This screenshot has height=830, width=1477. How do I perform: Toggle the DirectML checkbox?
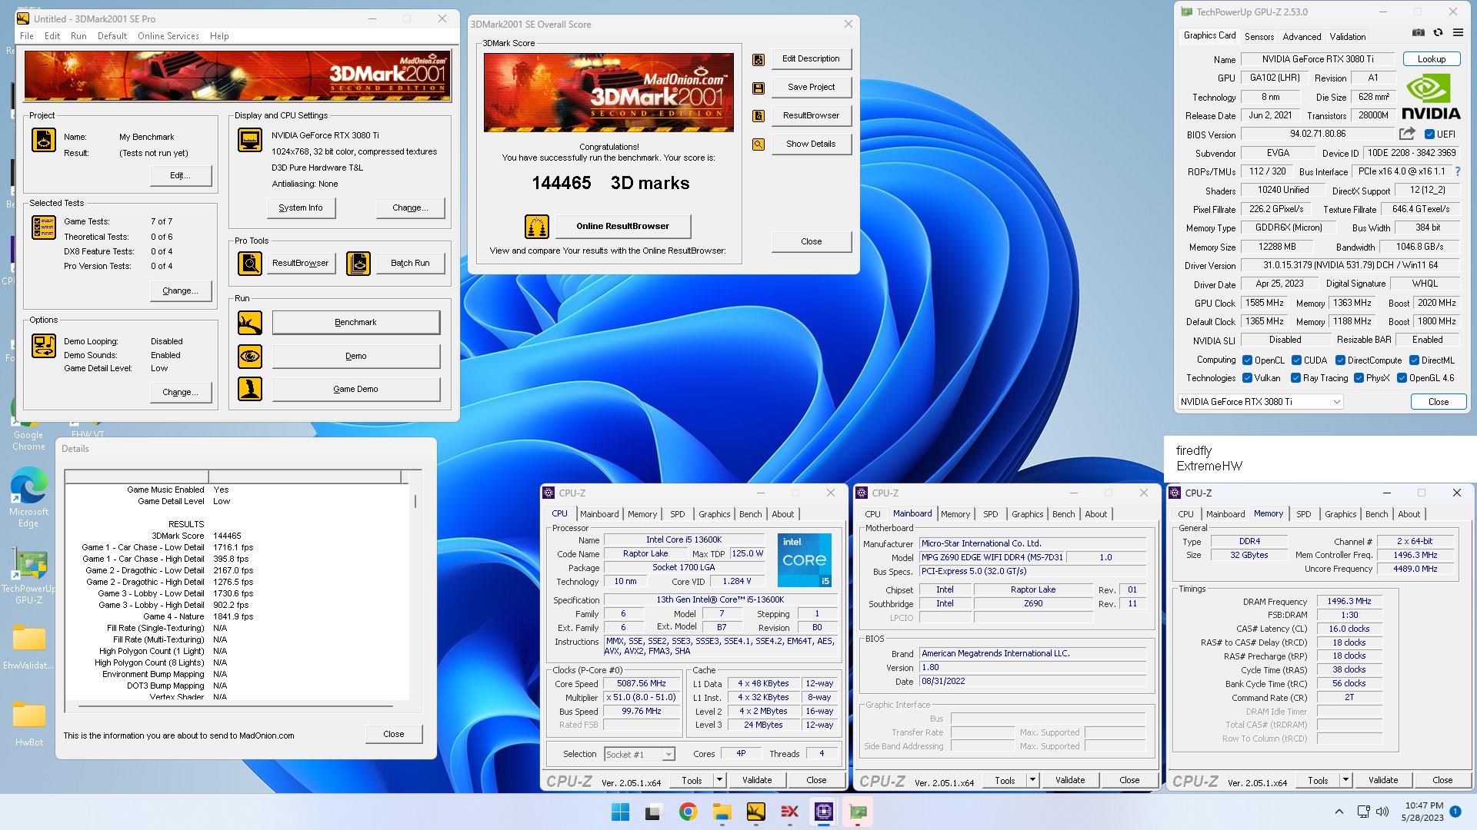pyautogui.click(x=1414, y=360)
